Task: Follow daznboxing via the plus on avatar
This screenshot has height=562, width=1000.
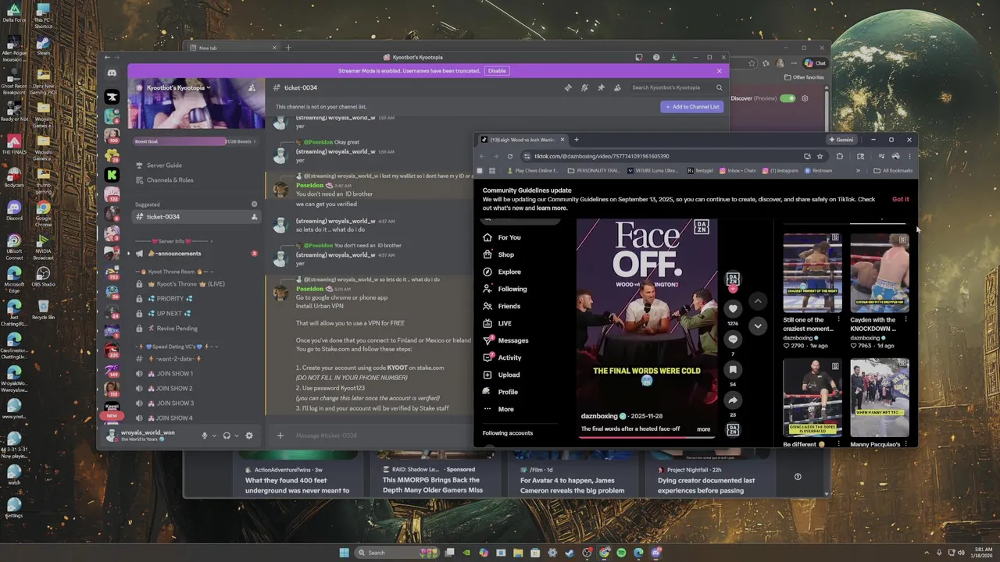Action: pos(733,289)
